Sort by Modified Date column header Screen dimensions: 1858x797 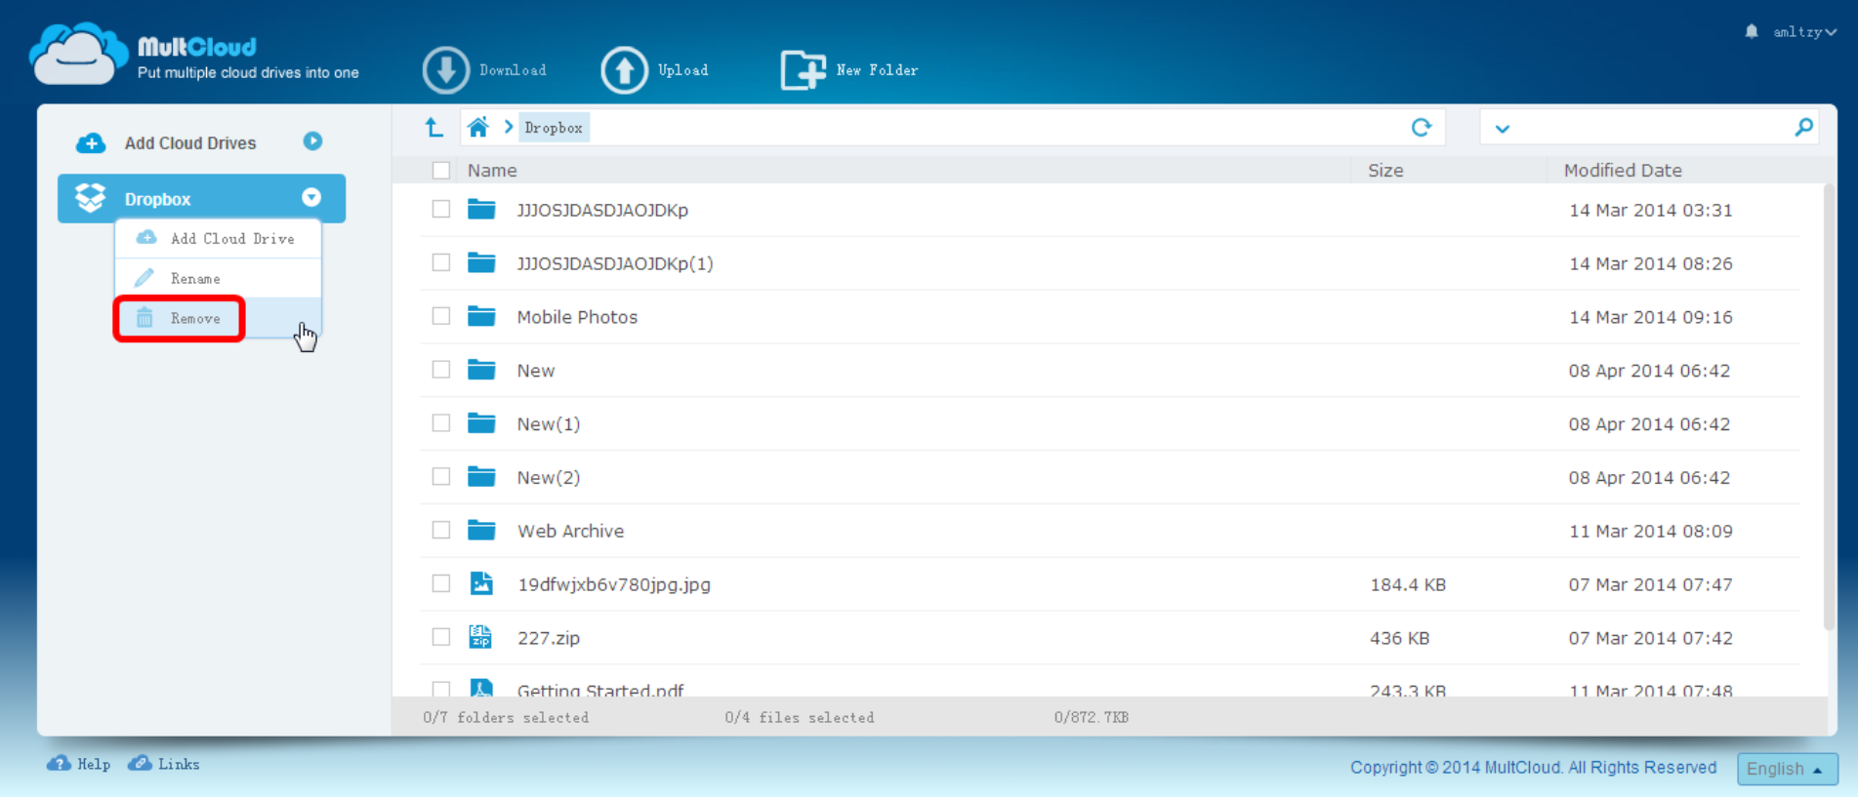pos(1623,171)
